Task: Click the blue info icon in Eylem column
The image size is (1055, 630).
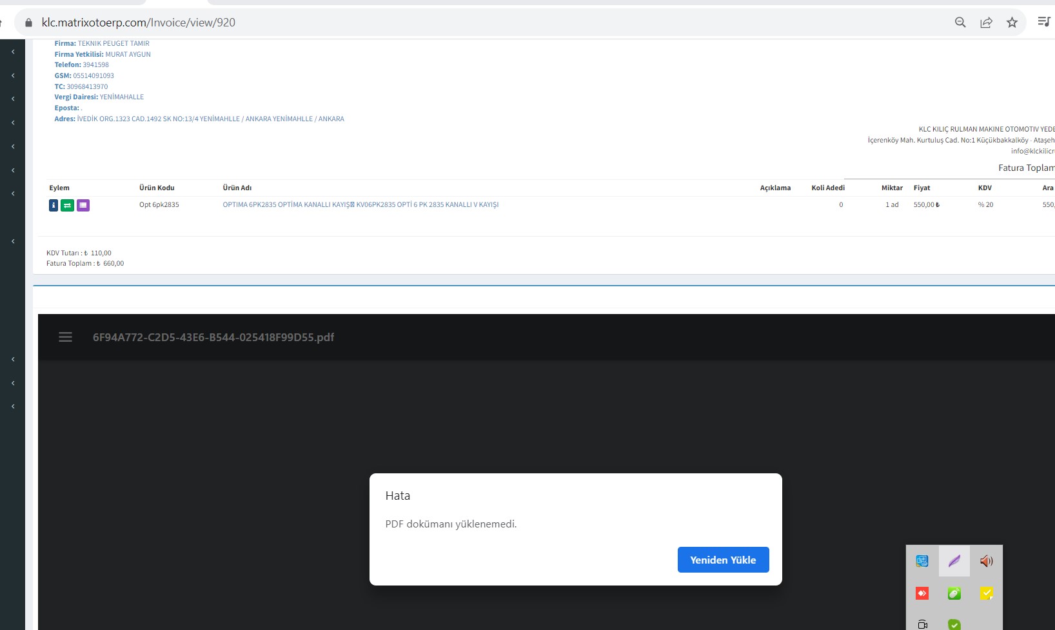Action: (54, 205)
